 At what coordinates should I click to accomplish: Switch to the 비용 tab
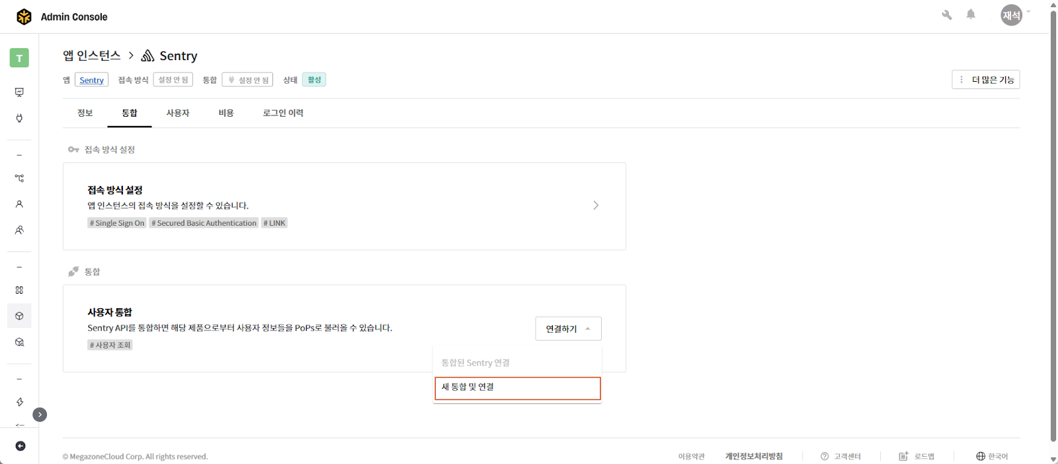pyautogui.click(x=226, y=113)
